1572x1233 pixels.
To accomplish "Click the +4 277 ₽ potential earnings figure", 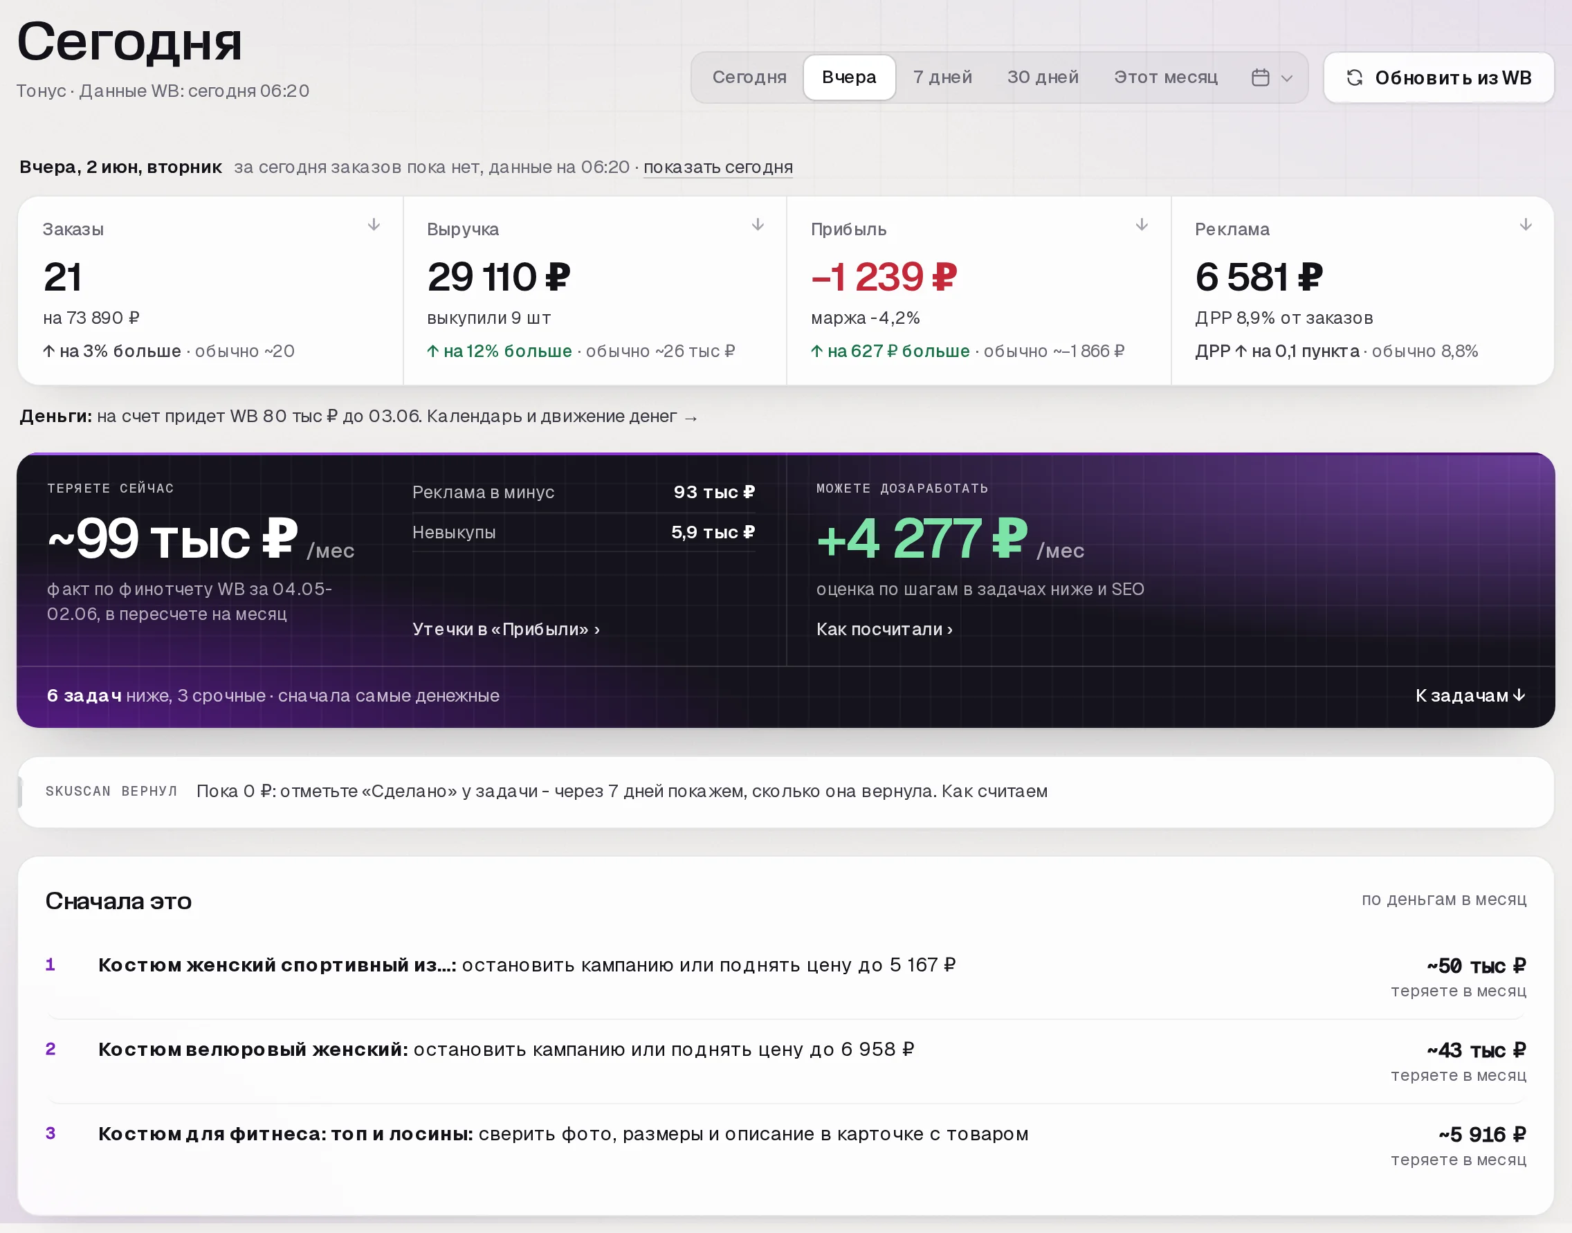I will coord(922,538).
